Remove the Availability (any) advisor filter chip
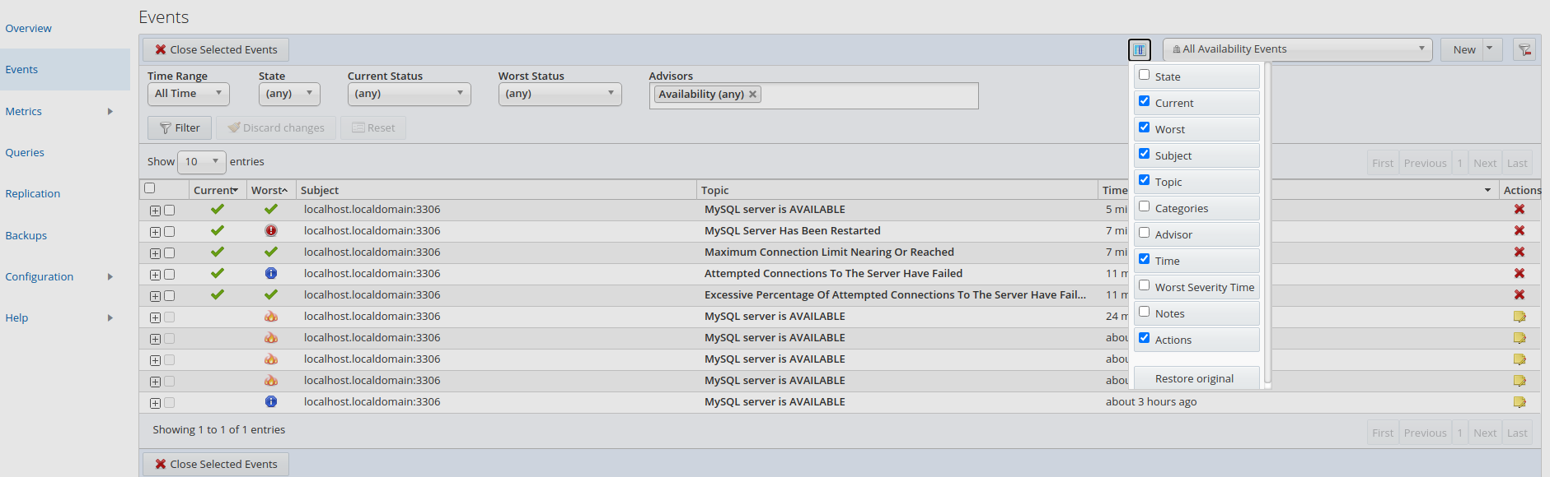 click(x=752, y=94)
